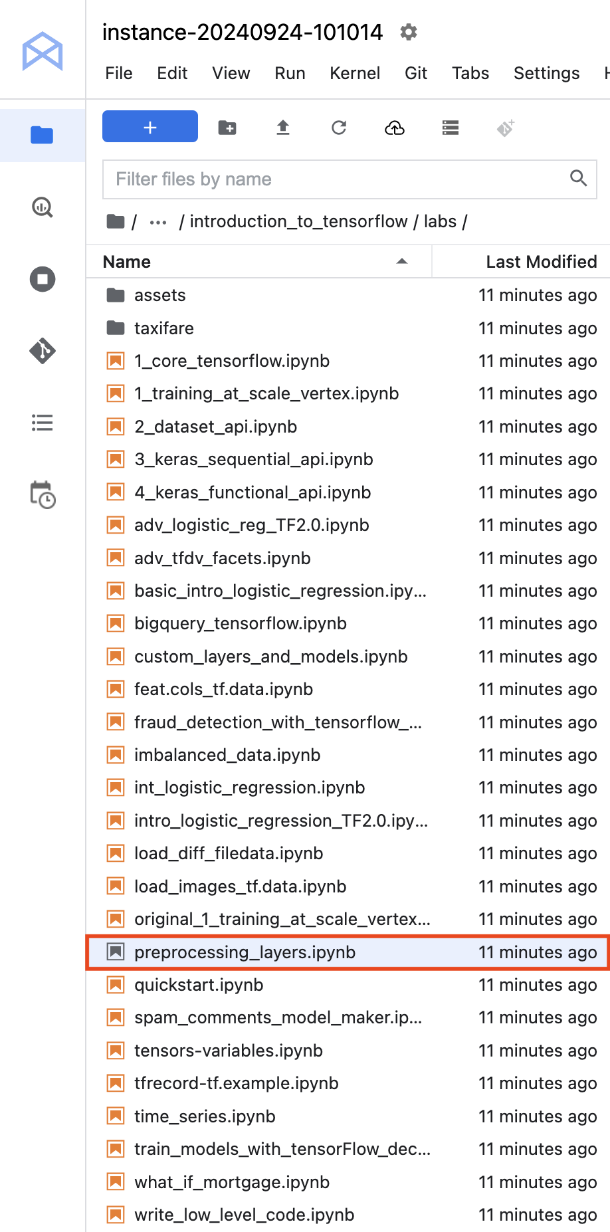Select int_logistic_regression.ipynb
Screen dimensions: 610x1232
pyautogui.click(x=348, y=787)
